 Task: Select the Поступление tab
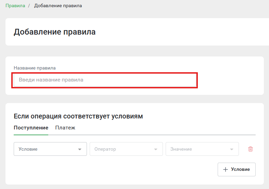[31, 128]
